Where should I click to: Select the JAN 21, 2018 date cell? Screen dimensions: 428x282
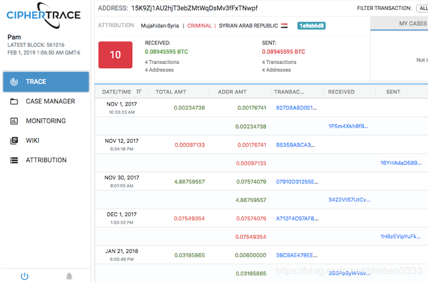pos(122,255)
